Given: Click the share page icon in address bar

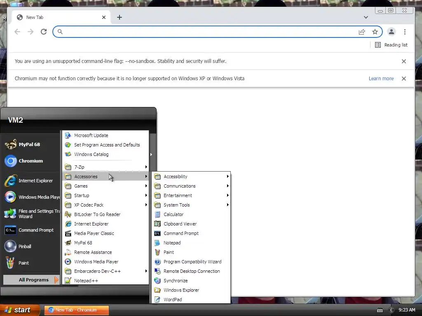Looking at the screenshot, I should pos(362,32).
